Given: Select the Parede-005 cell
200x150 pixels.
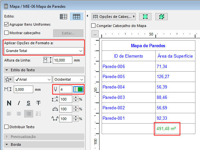Looking at the screenshot, I should [x=129, y=76].
